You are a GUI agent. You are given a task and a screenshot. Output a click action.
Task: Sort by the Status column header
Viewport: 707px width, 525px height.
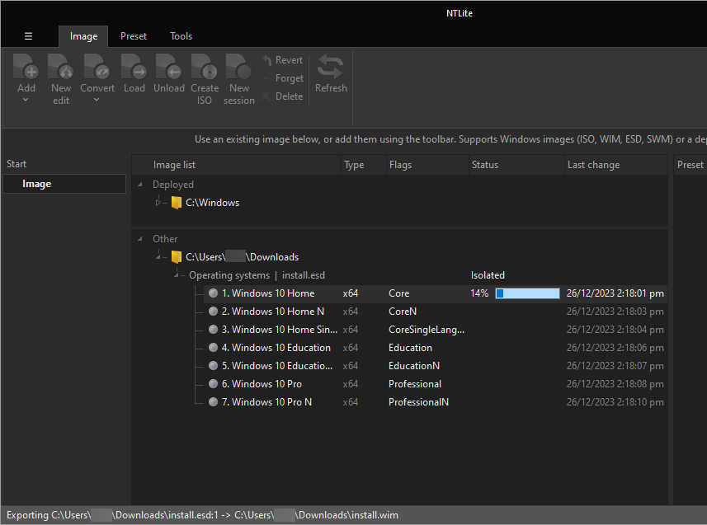[x=516, y=165]
